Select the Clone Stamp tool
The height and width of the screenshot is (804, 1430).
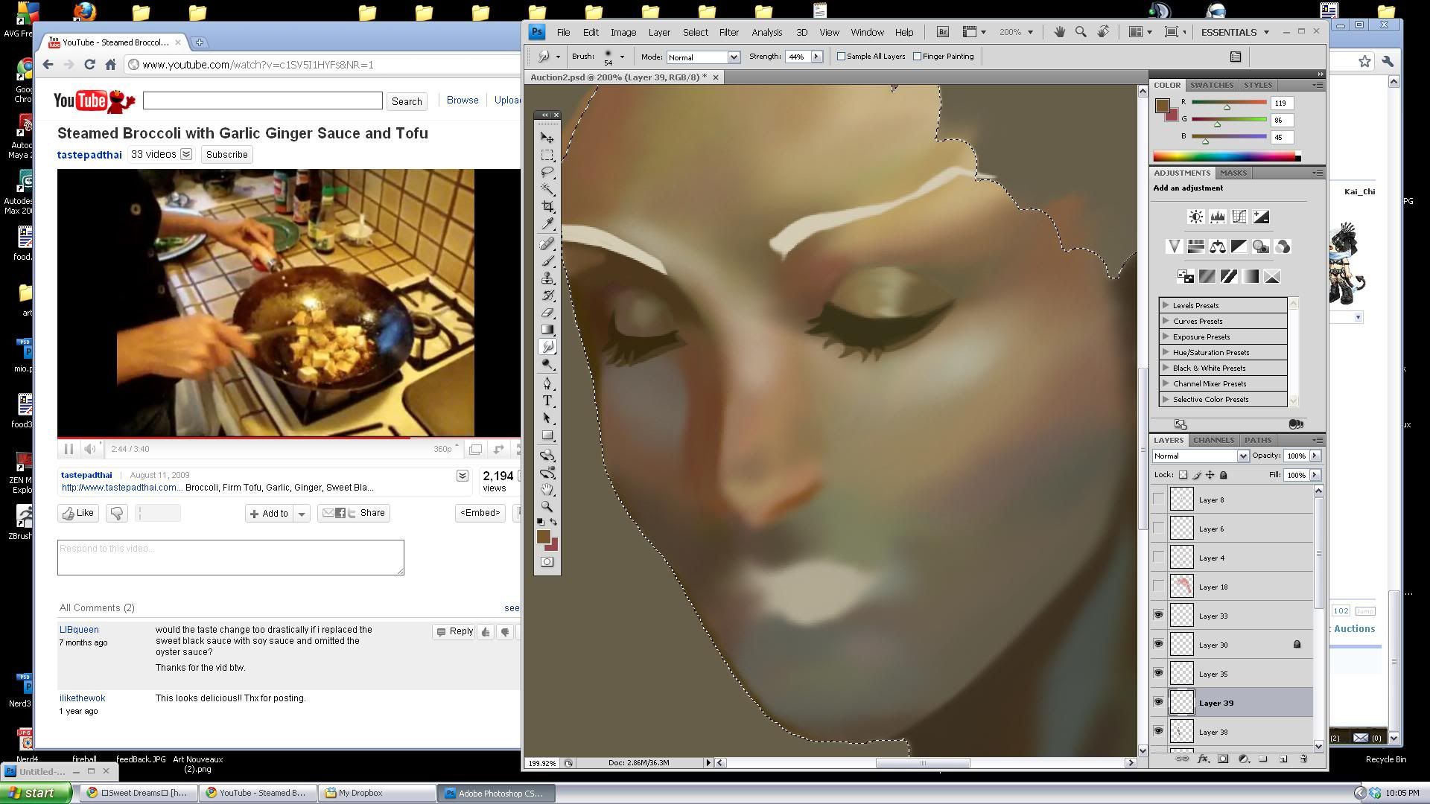click(547, 278)
